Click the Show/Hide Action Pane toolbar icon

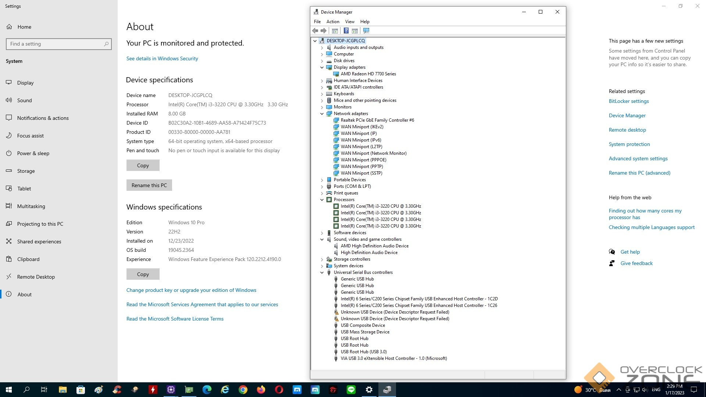click(355, 31)
